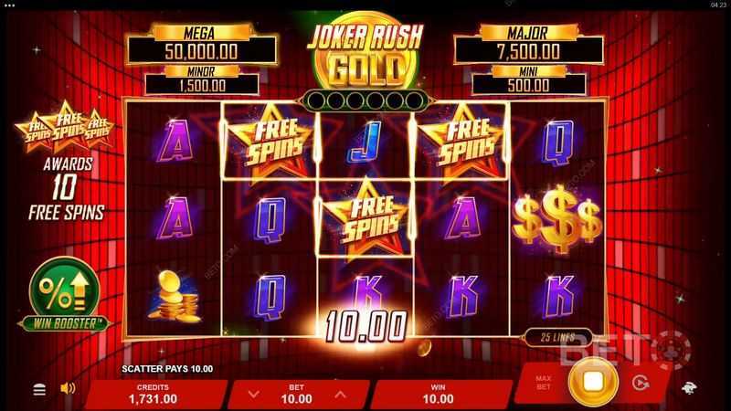This screenshot has height=411, width=731.
Task: Select the MINI jackpot 500.00 panel
Action: coord(529,79)
